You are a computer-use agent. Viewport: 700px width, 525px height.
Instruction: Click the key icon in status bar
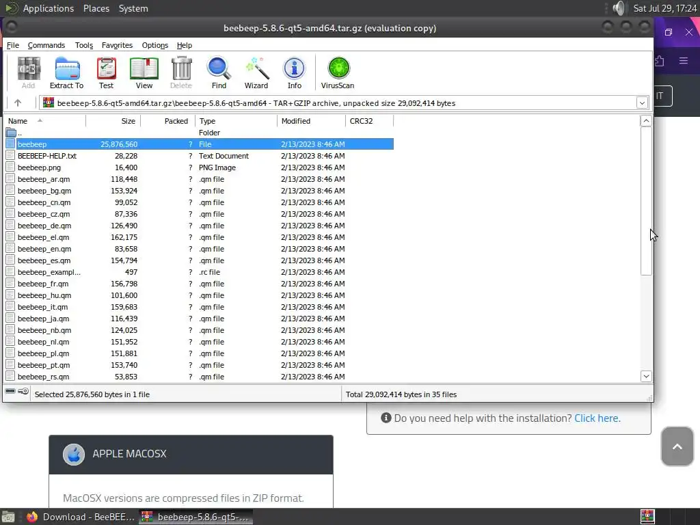pos(23,392)
